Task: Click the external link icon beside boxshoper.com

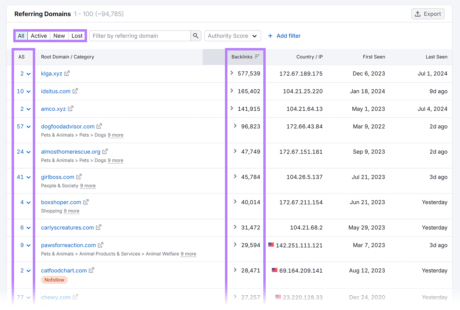Action: 86,202
